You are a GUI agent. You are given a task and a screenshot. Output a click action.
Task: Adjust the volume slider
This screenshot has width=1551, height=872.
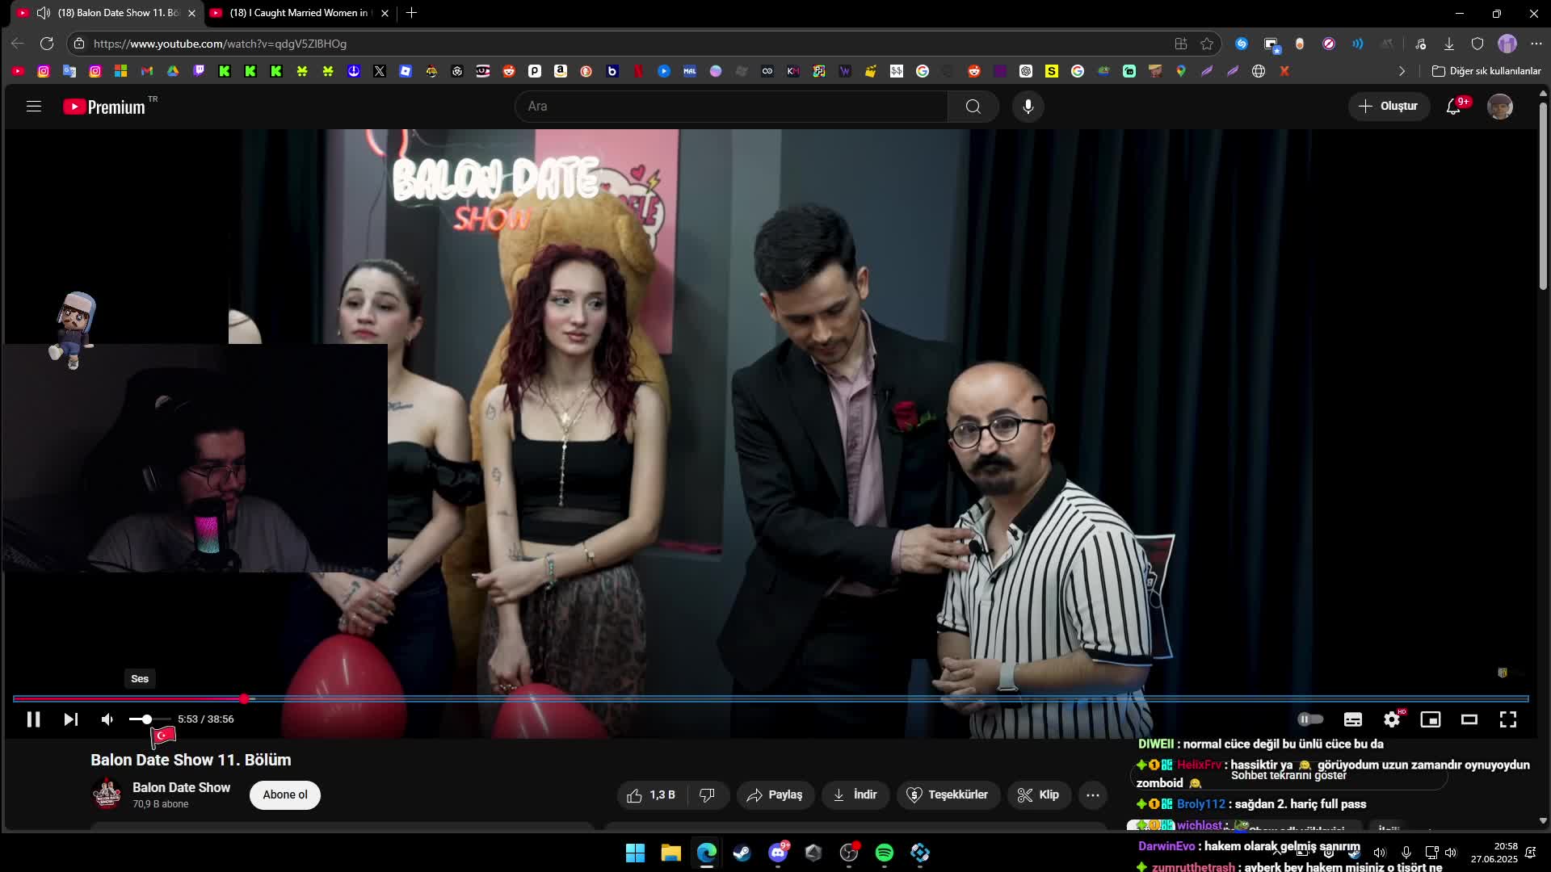coord(147,719)
